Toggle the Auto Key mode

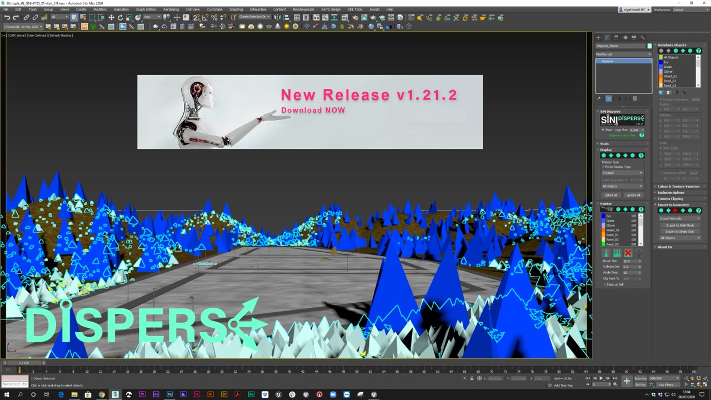click(640, 378)
